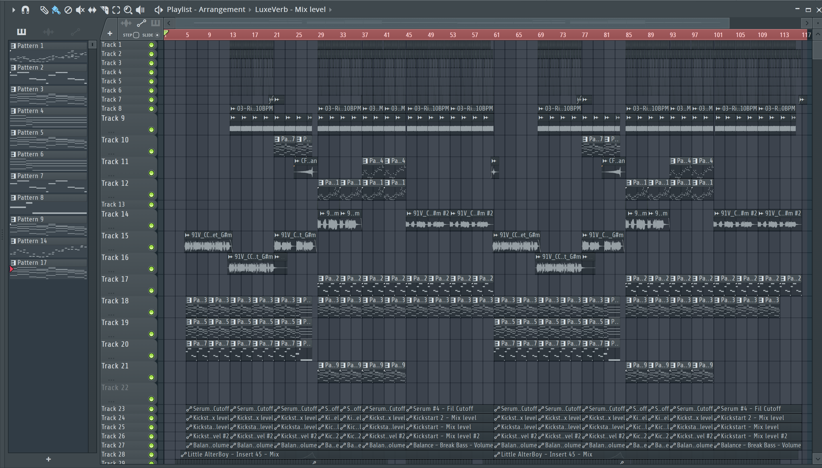Focus automation clips in the playlist
This screenshot has height=468, width=822.
click(142, 23)
